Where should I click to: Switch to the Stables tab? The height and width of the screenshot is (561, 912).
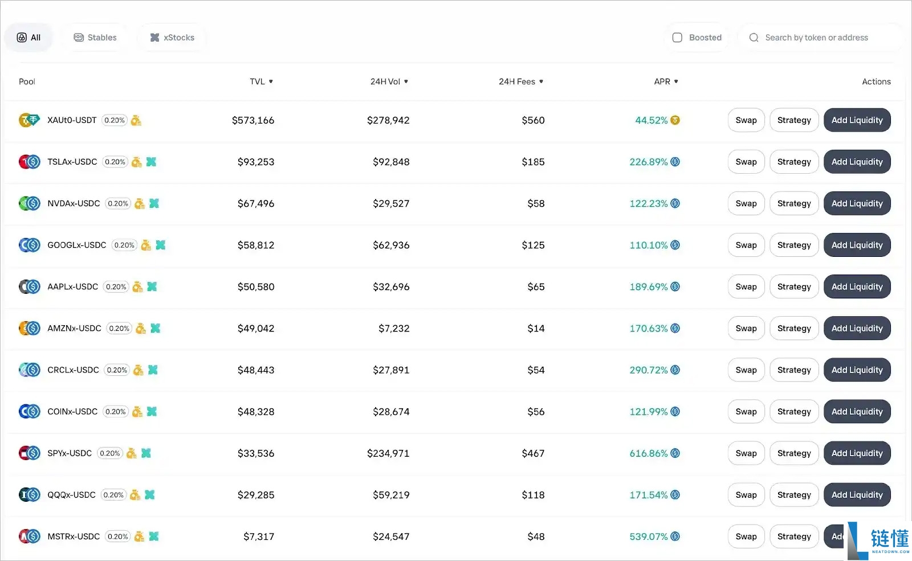point(95,37)
